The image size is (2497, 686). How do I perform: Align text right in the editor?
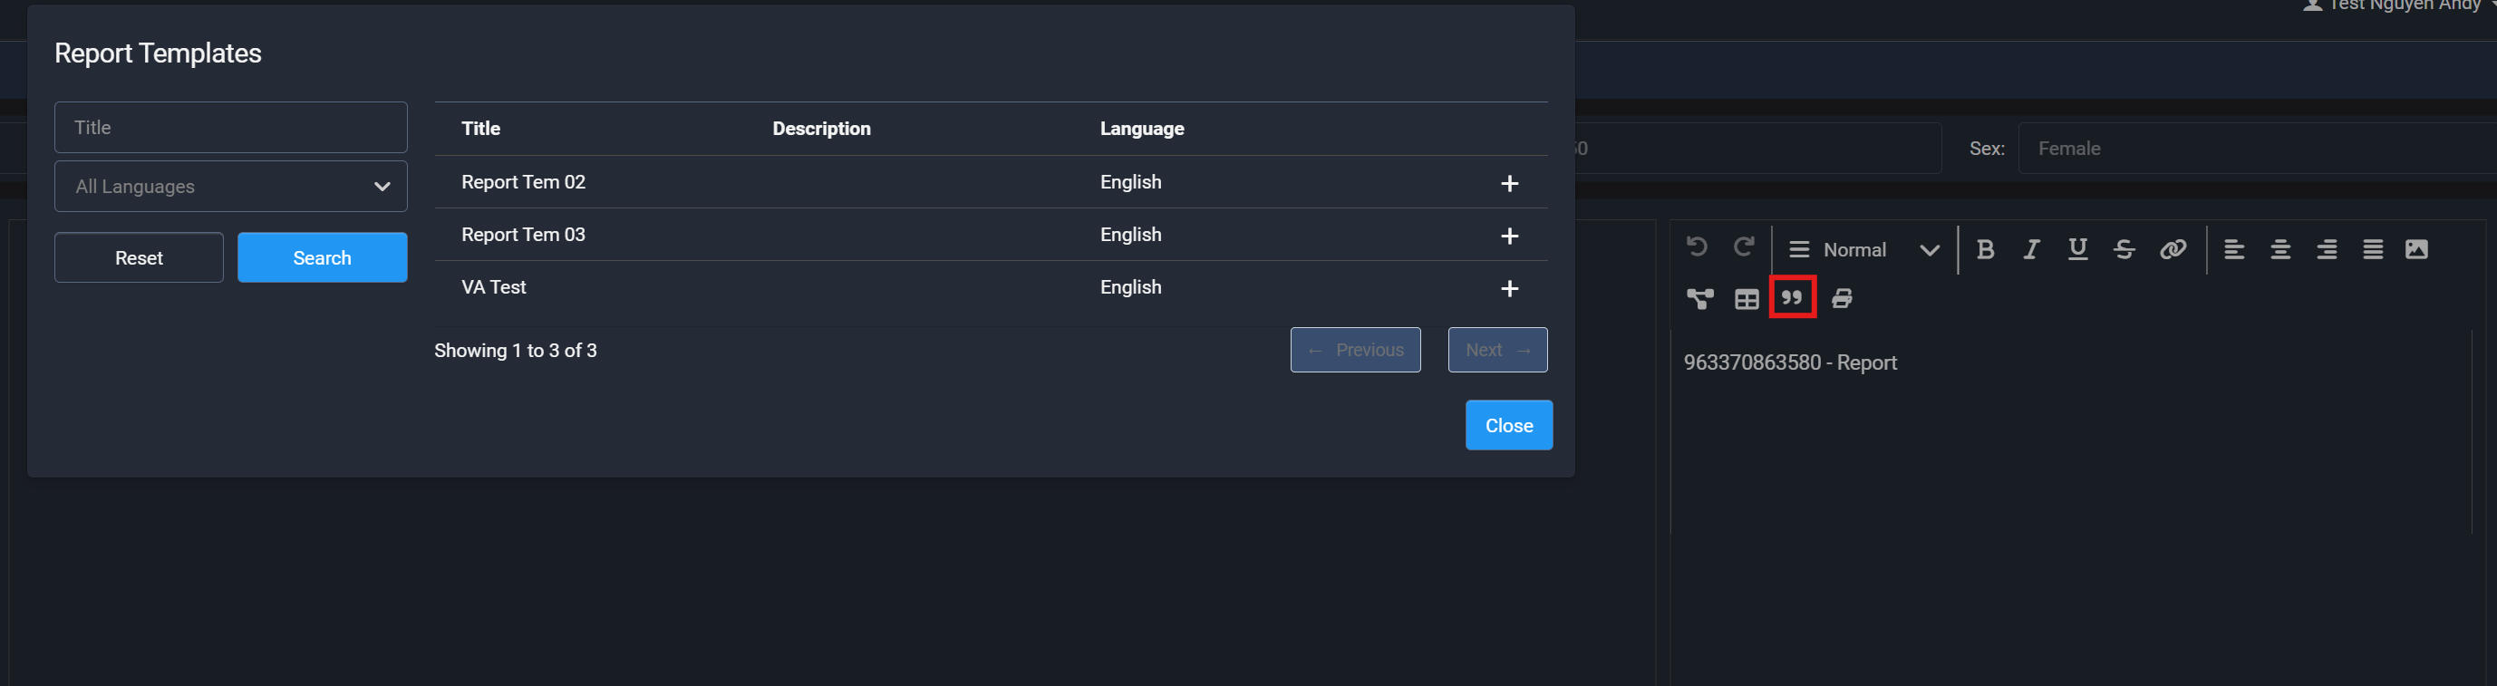[2327, 250]
